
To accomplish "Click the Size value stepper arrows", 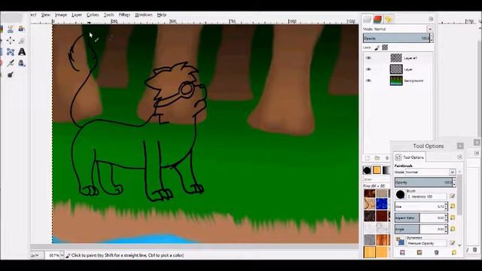I will [446, 206].
